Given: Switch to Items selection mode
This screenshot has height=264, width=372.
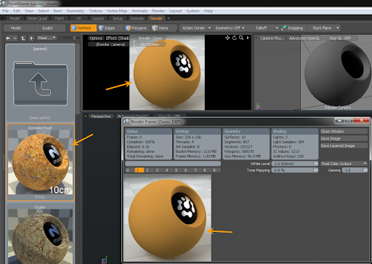Looking at the screenshot, I should (x=160, y=28).
